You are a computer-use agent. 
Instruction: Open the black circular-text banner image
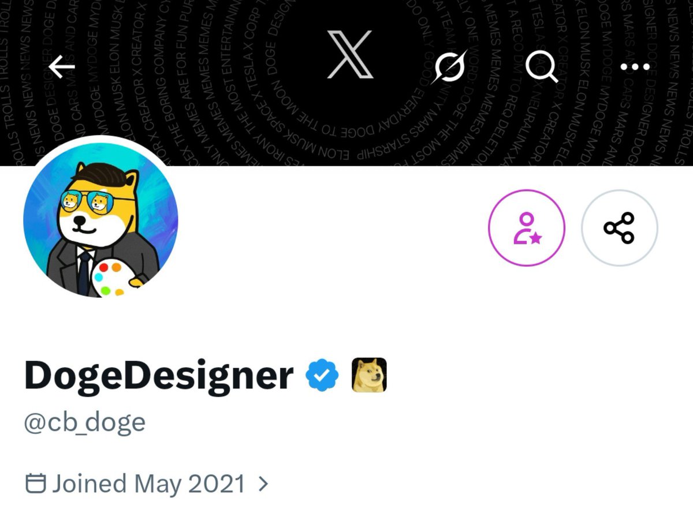(346, 83)
